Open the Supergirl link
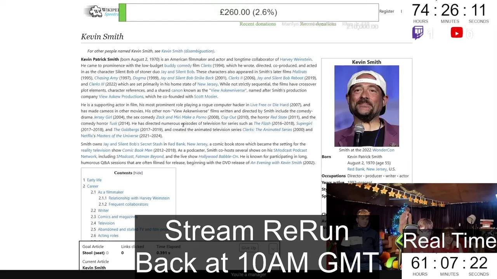497x279 pixels. (x=304, y=123)
